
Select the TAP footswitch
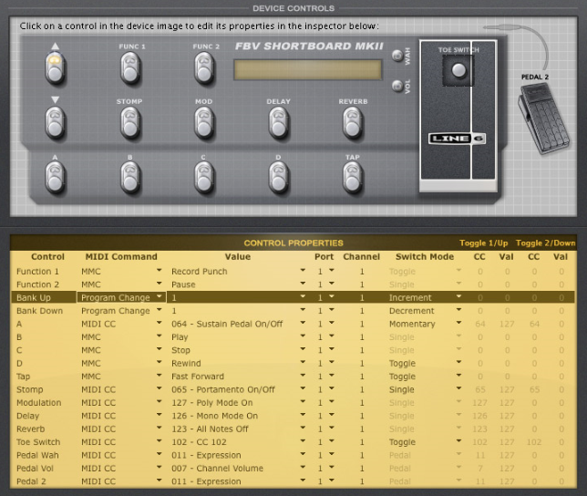tap(353, 178)
